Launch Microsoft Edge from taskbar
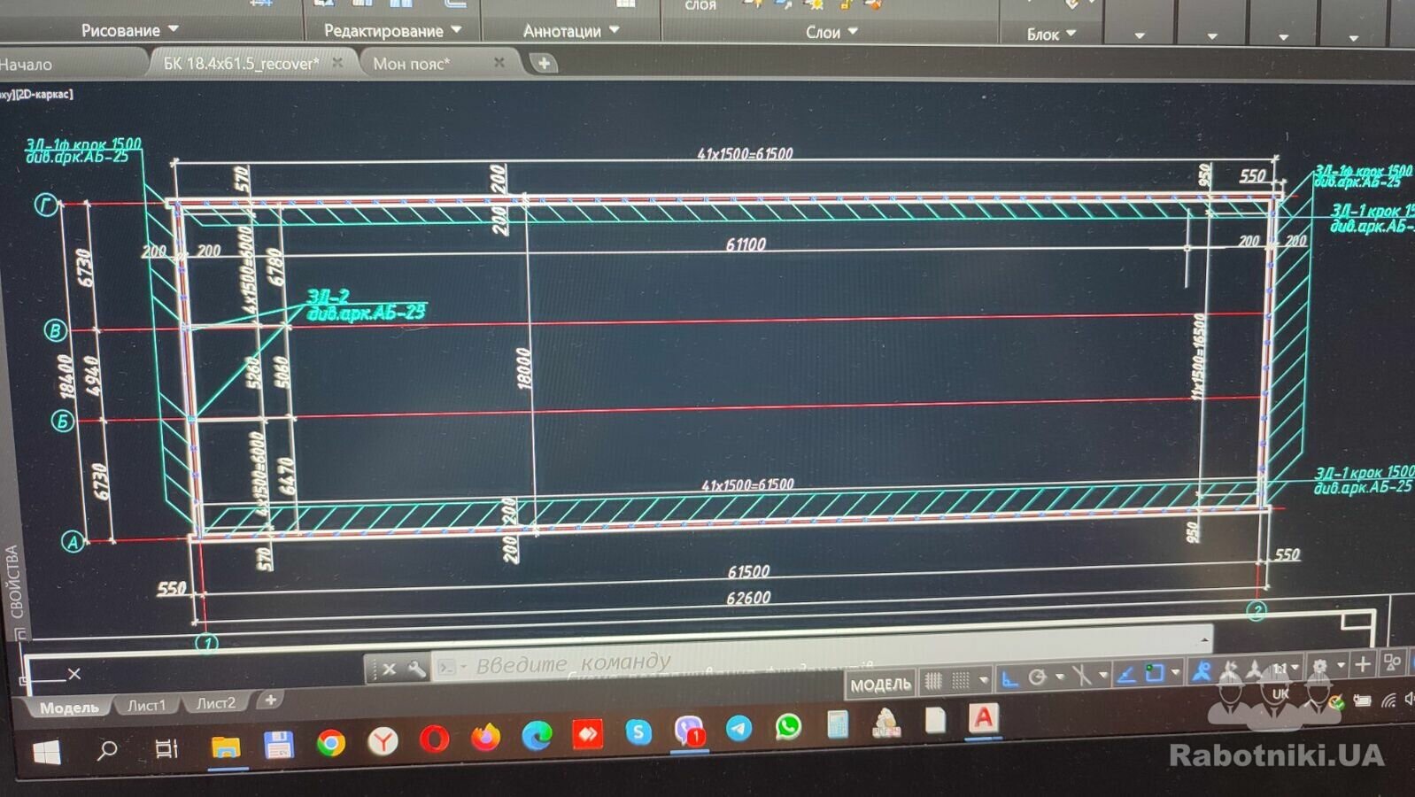The image size is (1415, 797). pyautogui.click(x=537, y=735)
